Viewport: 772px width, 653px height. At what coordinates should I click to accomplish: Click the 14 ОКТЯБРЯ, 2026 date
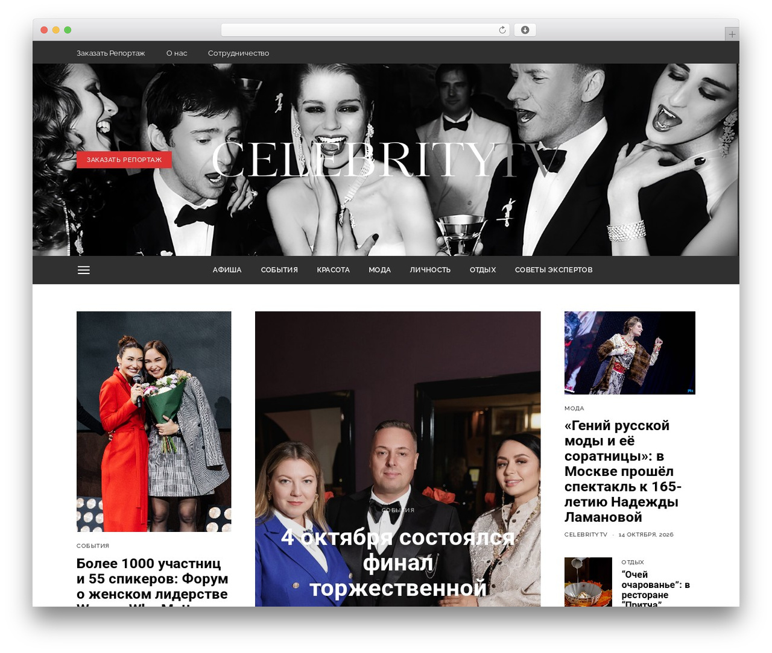(646, 535)
